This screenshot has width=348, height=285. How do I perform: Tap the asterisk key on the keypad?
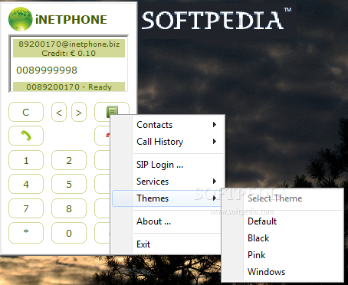coord(26,233)
